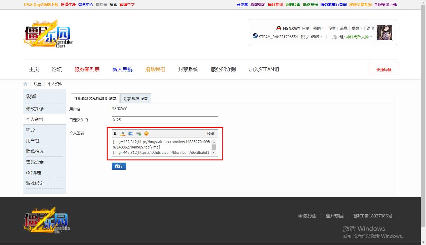Open the smiley emoji picker
Viewport: 426px width, 245px height.
(x=146, y=133)
